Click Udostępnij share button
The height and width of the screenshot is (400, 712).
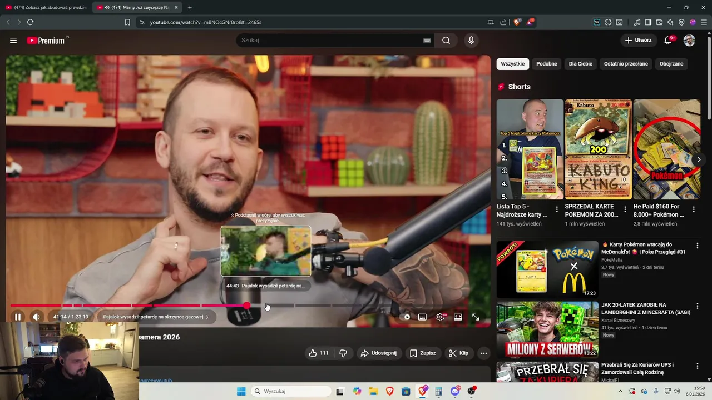coord(378,353)
